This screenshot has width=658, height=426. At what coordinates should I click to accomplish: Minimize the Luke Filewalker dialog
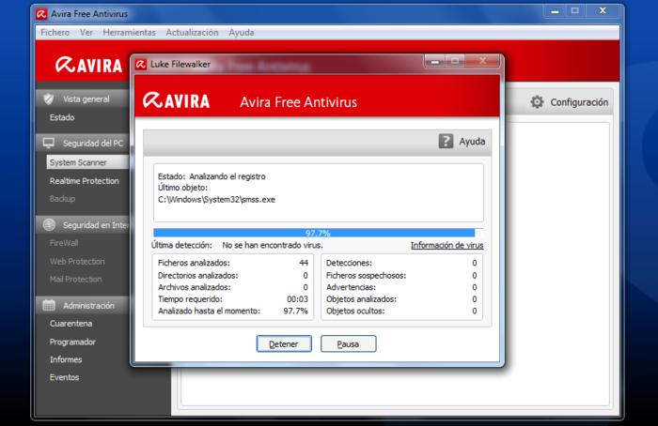click(x=434, y=62)
